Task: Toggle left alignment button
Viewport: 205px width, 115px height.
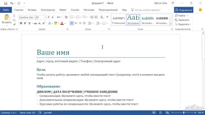Action: (x=72, y=23)
